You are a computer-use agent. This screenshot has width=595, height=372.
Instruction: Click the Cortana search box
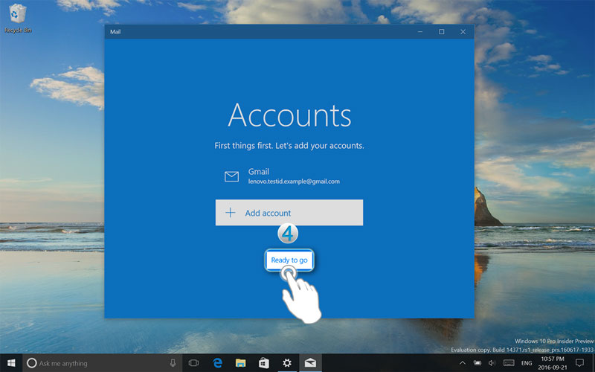(x=103, y=363)
